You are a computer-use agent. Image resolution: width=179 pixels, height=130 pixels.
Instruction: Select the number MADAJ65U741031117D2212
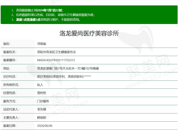point(56,60)
